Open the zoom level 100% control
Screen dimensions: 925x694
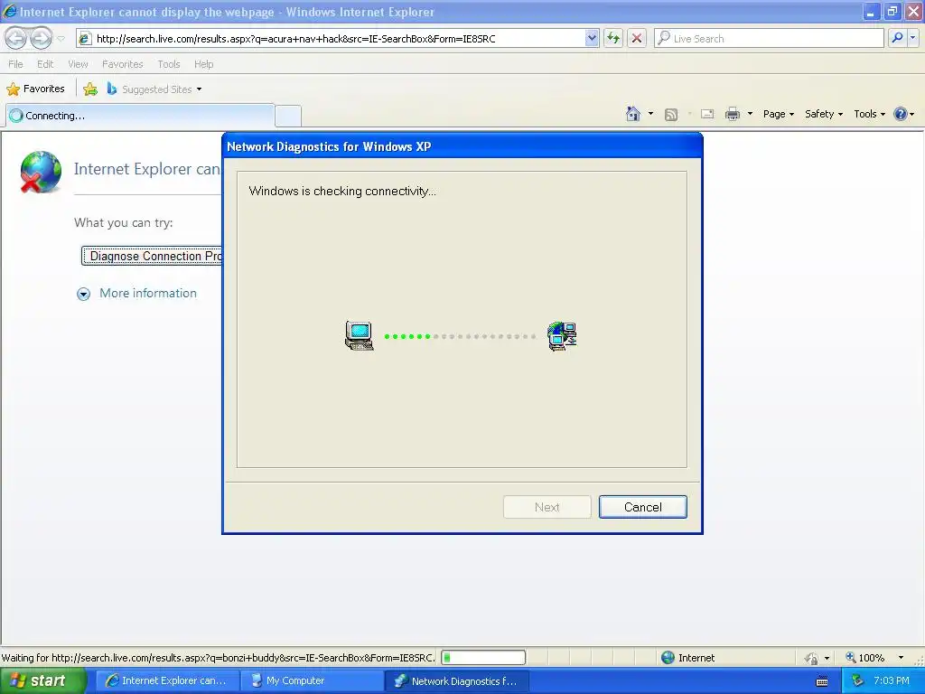coord(864,658)
